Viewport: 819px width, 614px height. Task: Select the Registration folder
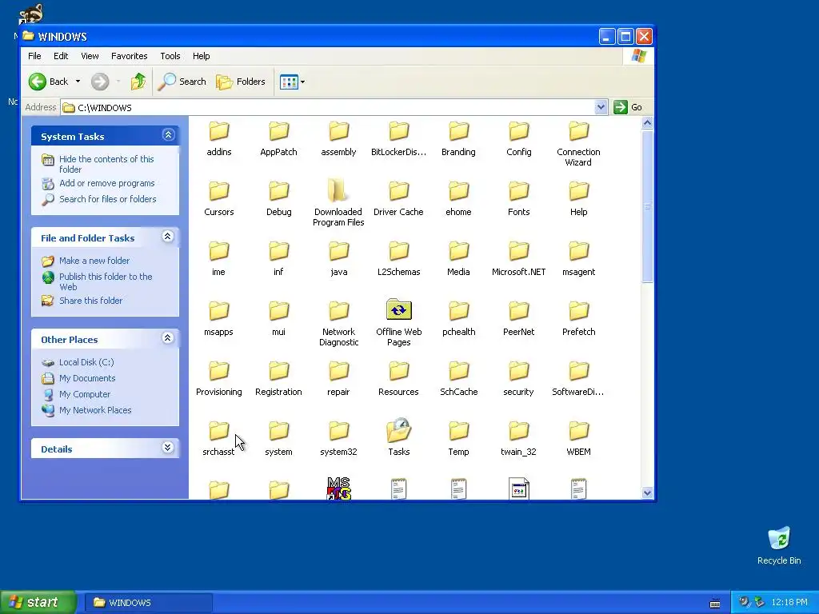pyautogui.click(x=278, y=378)
